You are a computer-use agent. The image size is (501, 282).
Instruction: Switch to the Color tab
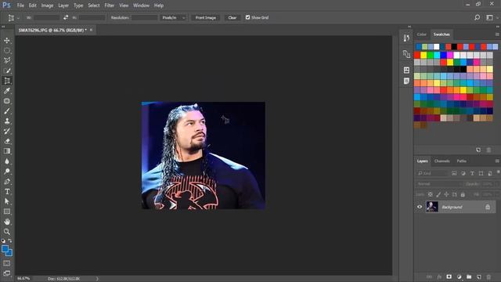(x=421, y=34)
